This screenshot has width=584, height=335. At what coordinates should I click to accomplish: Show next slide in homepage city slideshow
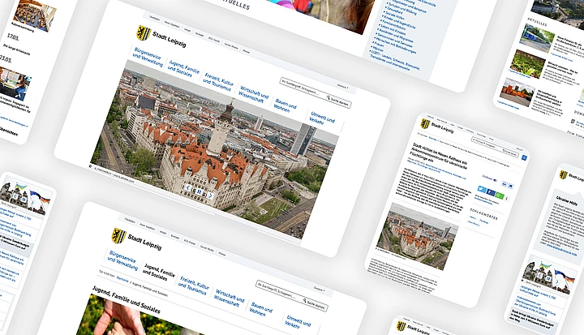tap(210, 195)
